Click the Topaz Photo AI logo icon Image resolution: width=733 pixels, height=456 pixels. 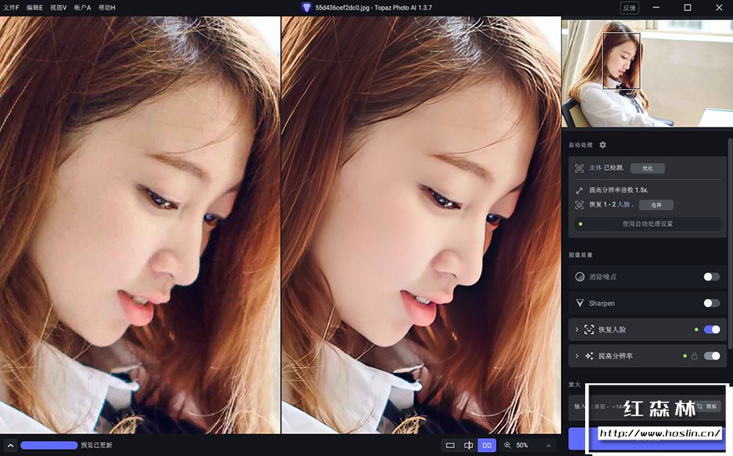306,8
